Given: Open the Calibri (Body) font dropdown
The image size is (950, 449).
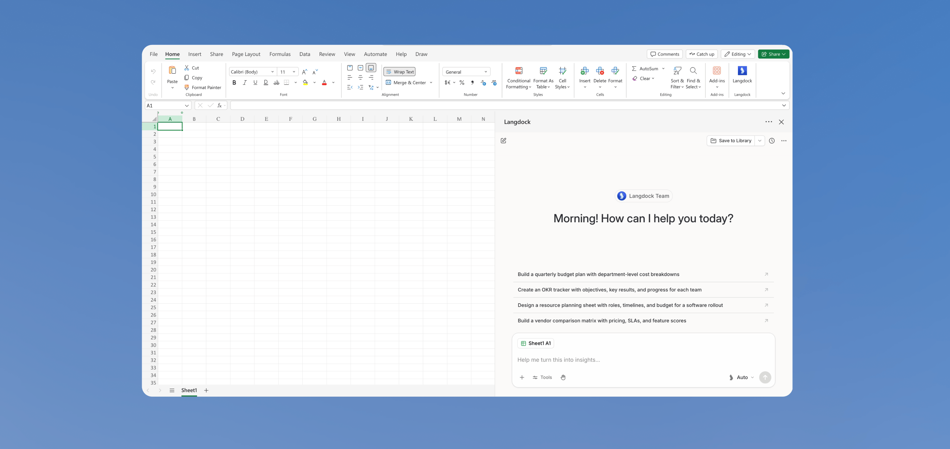Looking at the screenshot, I should coord(272,72).
